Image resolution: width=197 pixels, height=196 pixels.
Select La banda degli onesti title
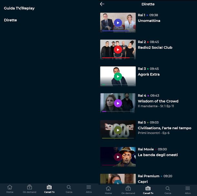(158, 155)
